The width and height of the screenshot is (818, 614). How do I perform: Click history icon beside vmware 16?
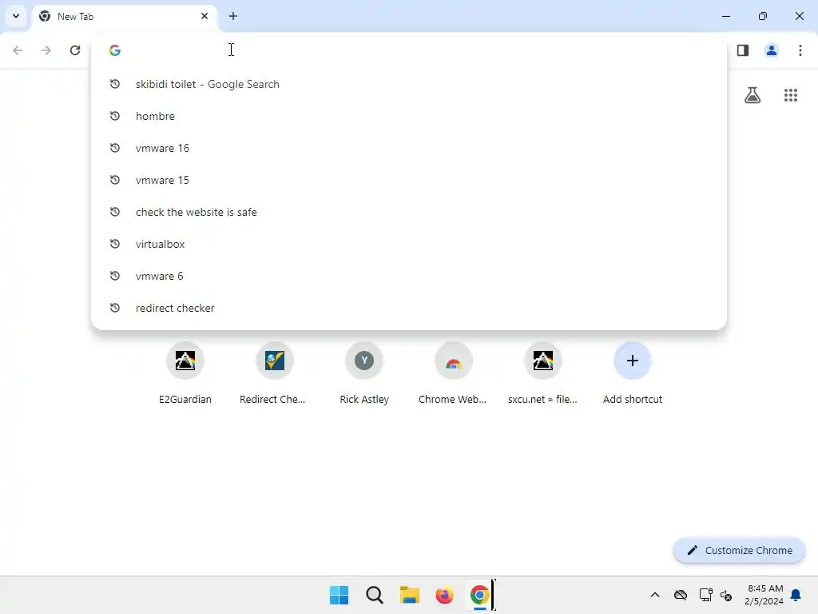click(x=115, y=148)
